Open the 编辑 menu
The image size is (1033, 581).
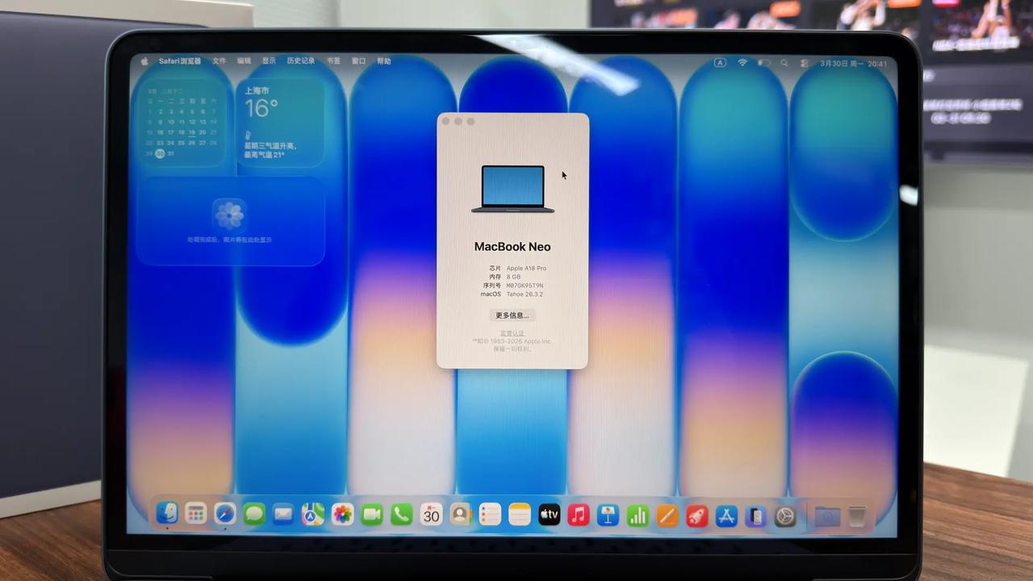pyautogui.click(x=245, y=61)
